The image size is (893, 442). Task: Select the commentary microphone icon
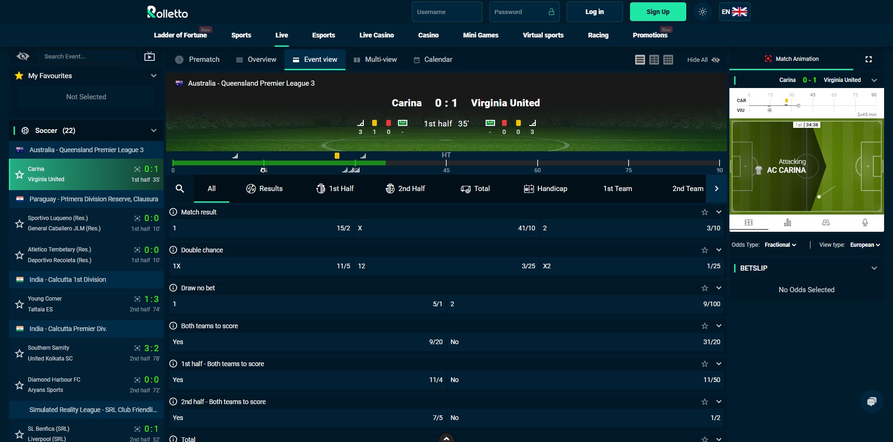(865, 223)
